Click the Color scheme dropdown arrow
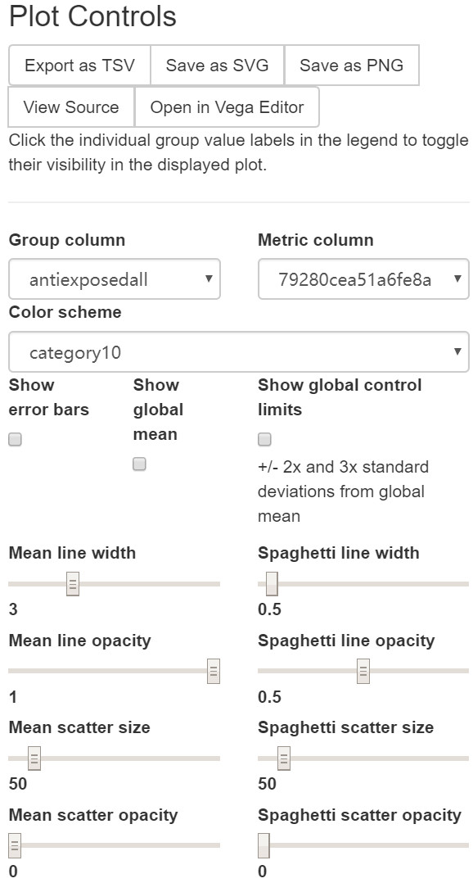This screenshot has width=473, height=883. tap(457, 352)
